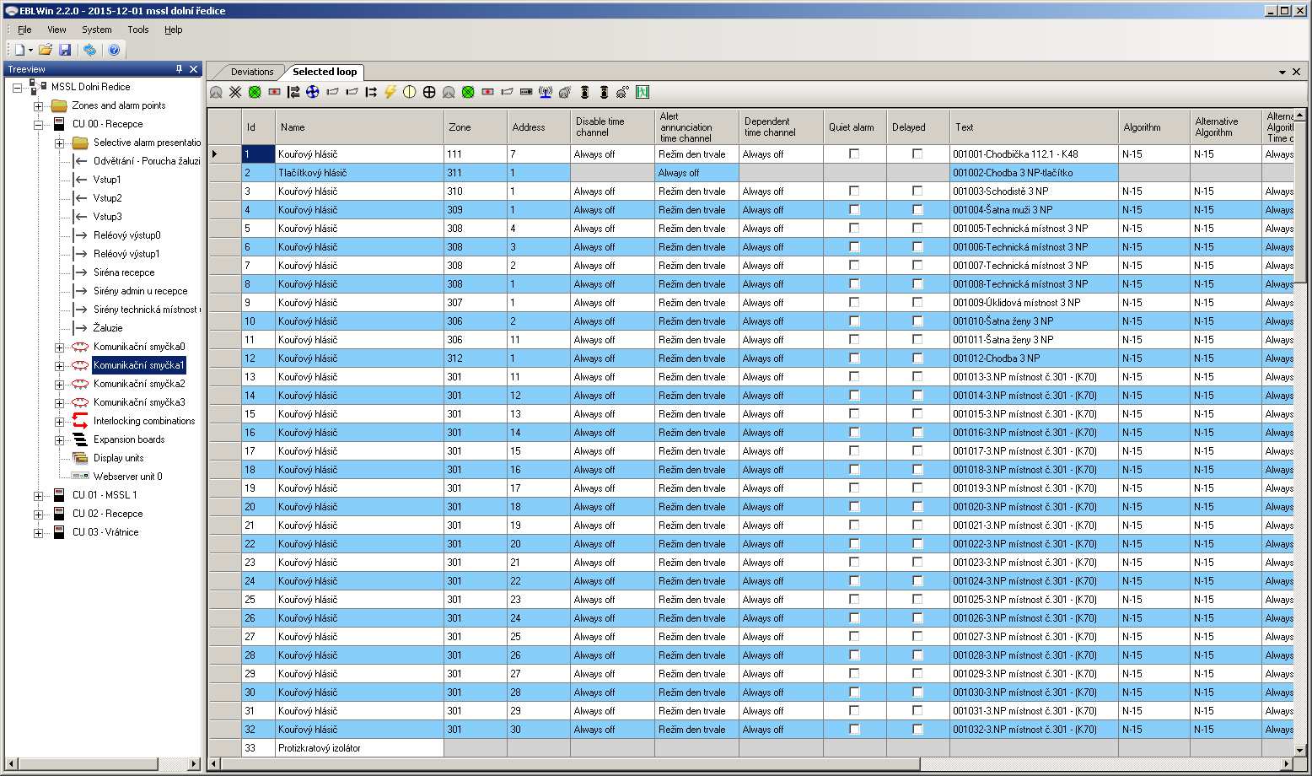Open the File menu
Image resolution: width=1312 pixels, height=776 pixels.
(x=24, y=30)
